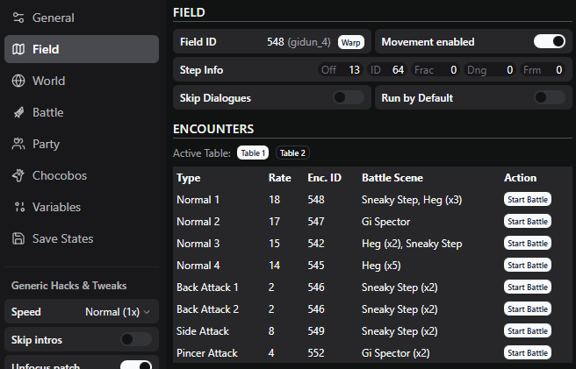Start Battle for Normal 1 encounter
The width and height of the screenshot is (576, 369).
[528, 200]
